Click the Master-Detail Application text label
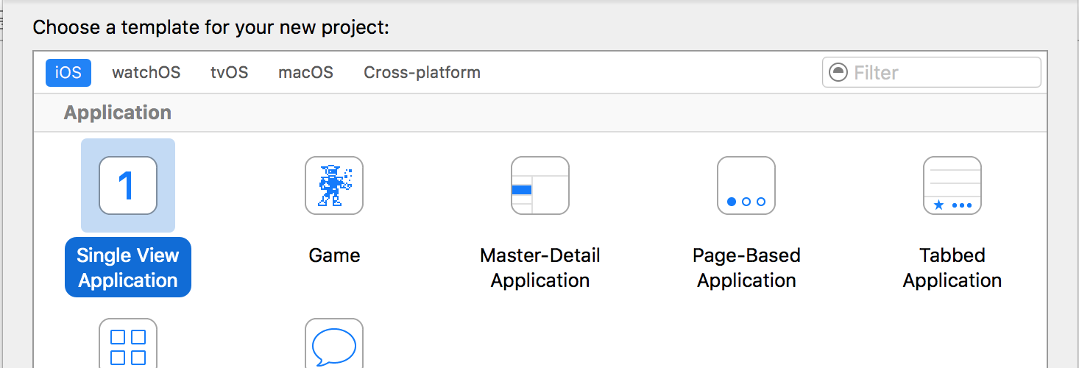Image resolution: width=1079 pixels, height=368 pixels. pos(540,268)
